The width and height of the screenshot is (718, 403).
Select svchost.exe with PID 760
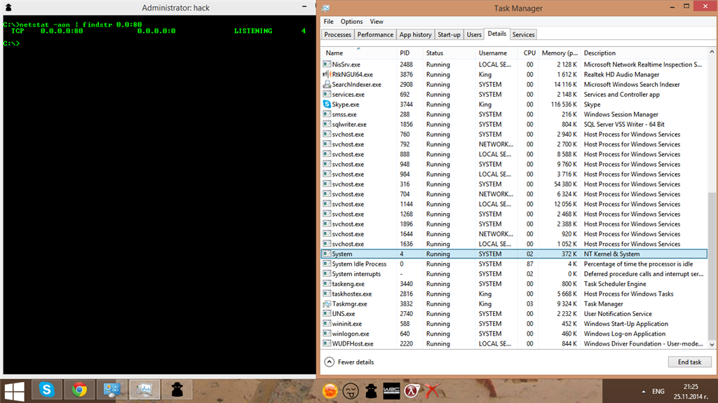[515, 134]
